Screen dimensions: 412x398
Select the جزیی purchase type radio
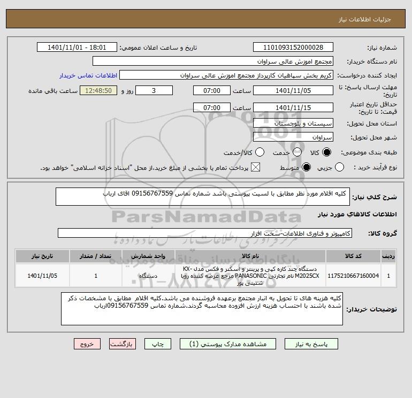339,167
